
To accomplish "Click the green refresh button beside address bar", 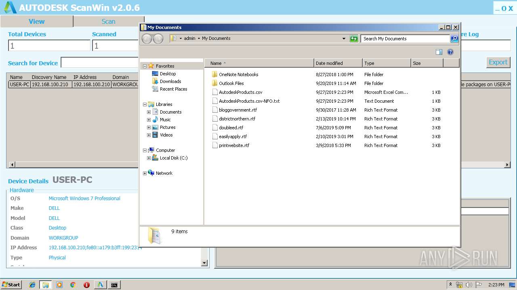I will (x=354, y=39).
